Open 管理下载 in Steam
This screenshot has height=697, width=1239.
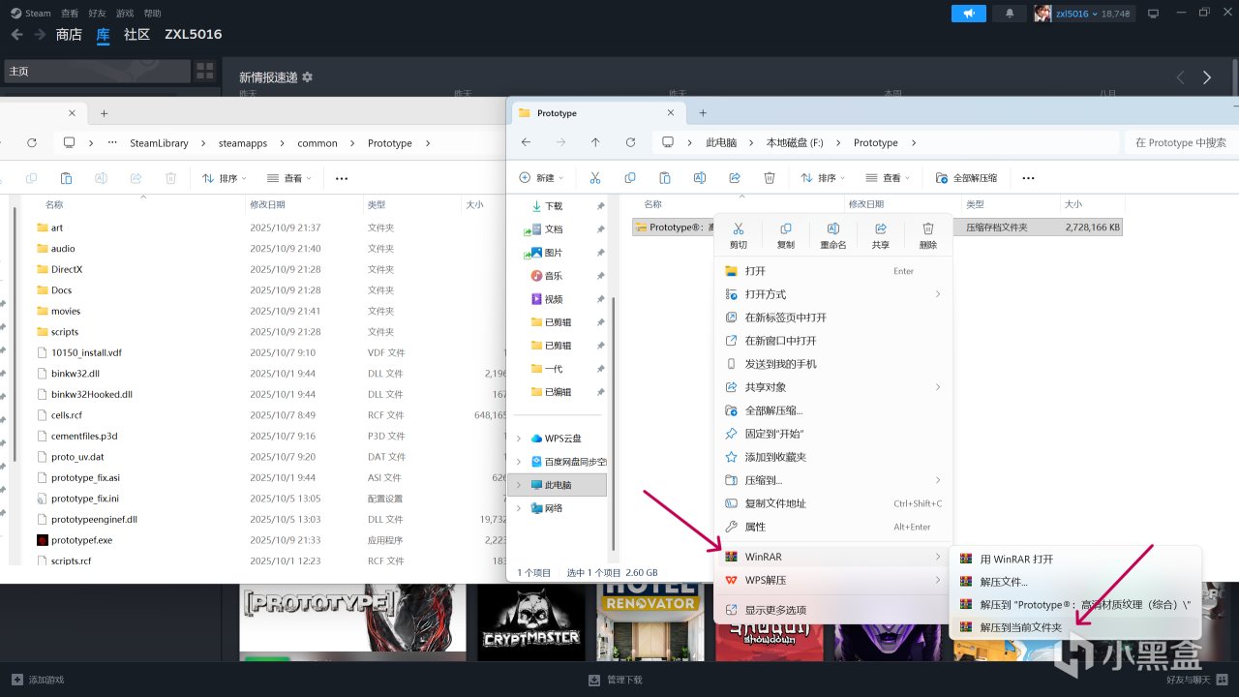point(615,680)
